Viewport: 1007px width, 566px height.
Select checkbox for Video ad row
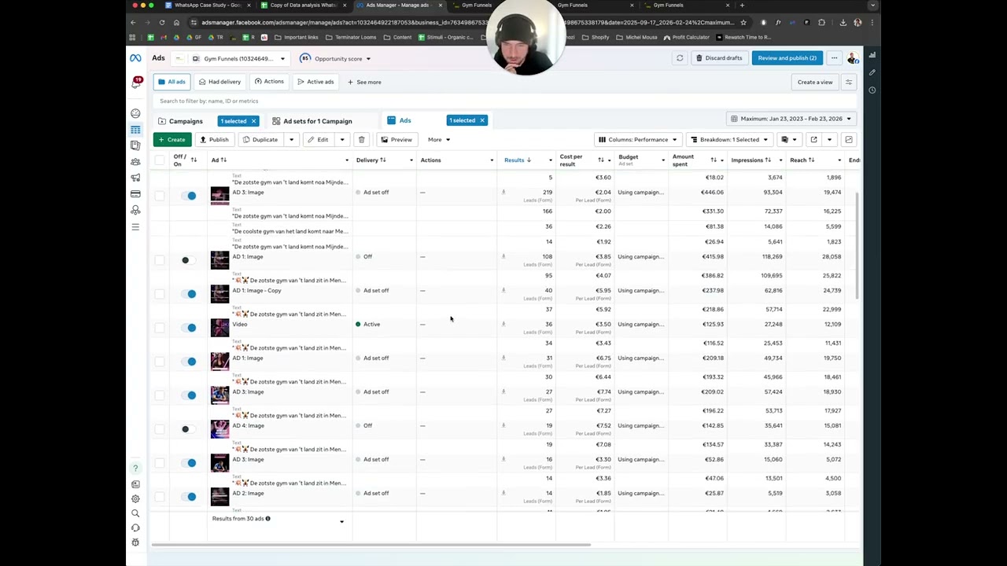click(160, 328)
